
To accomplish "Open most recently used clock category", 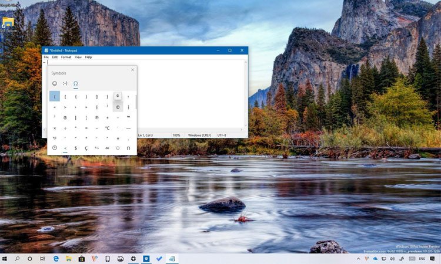I will tap(55, 148).
